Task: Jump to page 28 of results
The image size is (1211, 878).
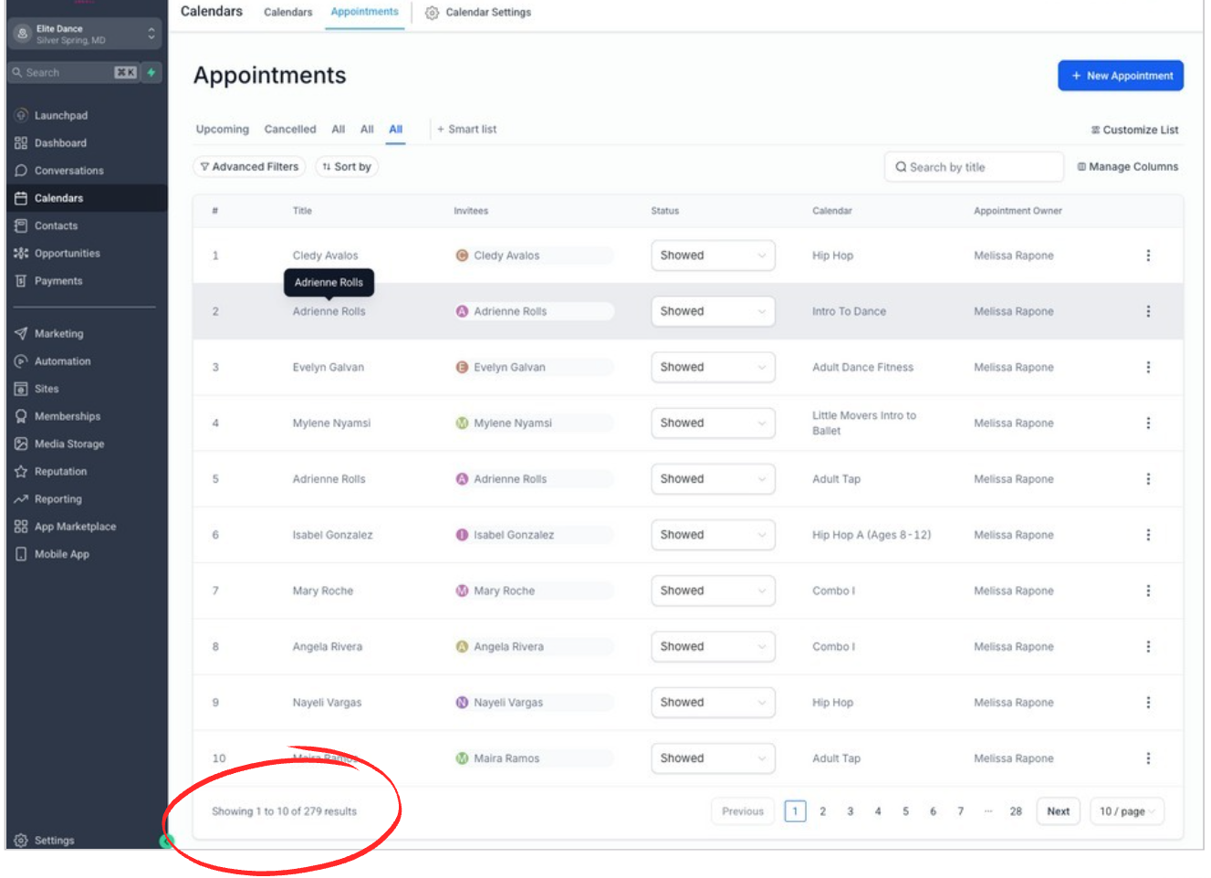Action: pyautogui.click(x=1016, y=811)
